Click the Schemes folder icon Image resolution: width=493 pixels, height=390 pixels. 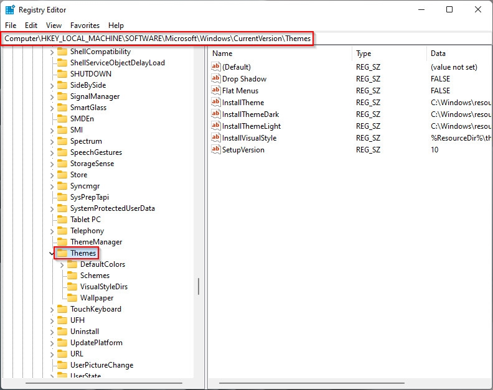[x=72, y=276]
